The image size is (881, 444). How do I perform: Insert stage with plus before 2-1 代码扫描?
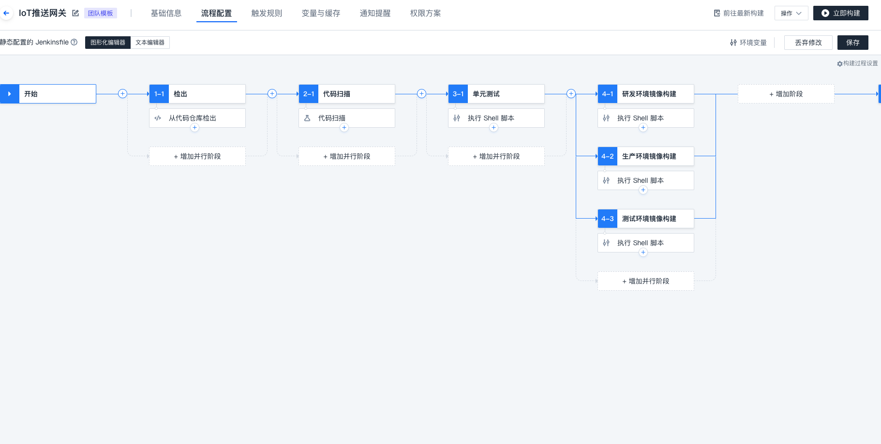(x=272, y=94)
